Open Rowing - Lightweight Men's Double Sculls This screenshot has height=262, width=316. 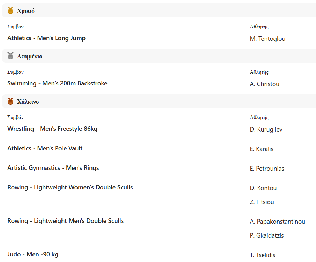[65, 221]
